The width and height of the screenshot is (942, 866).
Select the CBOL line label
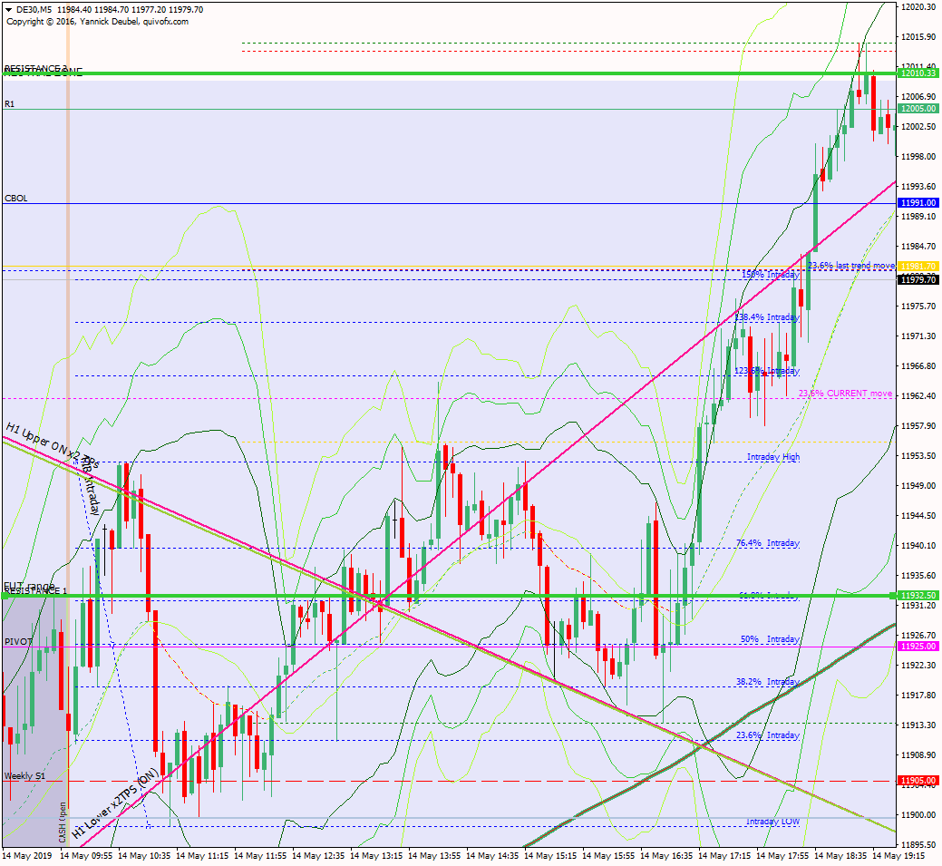pyautogui.click(x=16, y=198)
